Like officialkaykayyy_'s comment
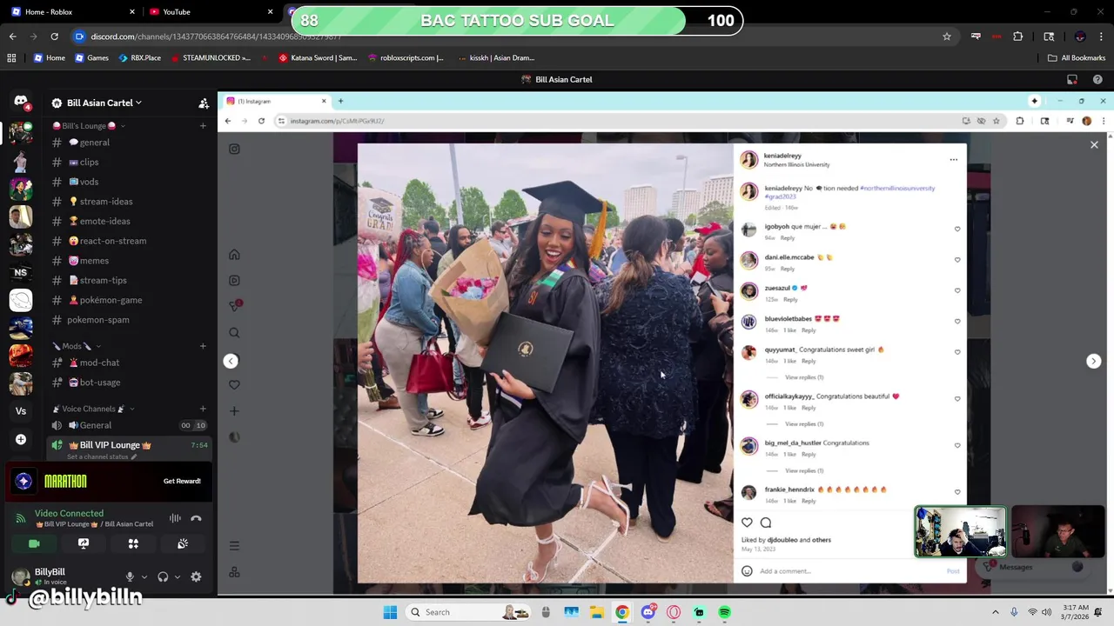 [x=957, y=399]
